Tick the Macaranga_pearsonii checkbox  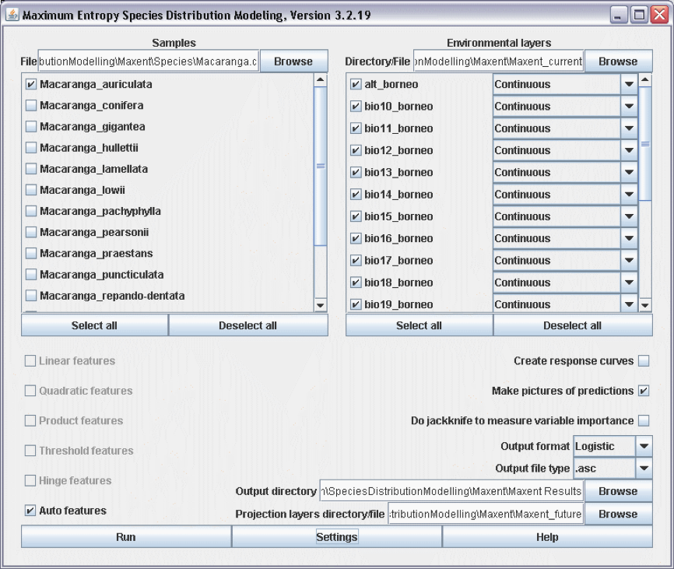tap(31, 232)
